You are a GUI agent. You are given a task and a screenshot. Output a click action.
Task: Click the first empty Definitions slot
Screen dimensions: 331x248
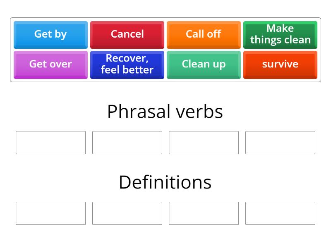click(x=50, y=213)
